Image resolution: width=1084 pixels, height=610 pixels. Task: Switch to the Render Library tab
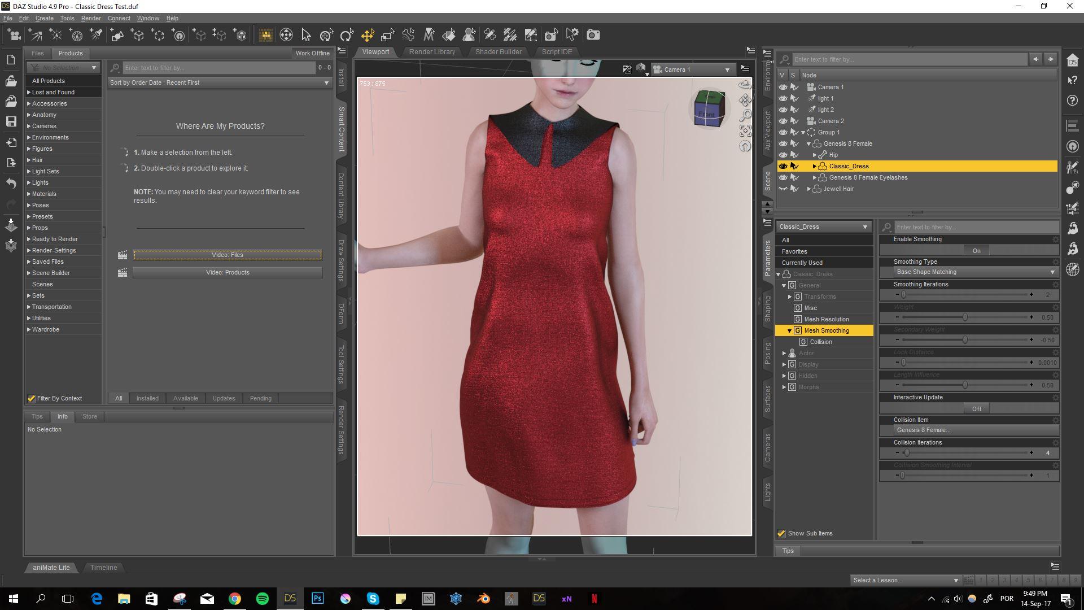click(x=432, y=51)
